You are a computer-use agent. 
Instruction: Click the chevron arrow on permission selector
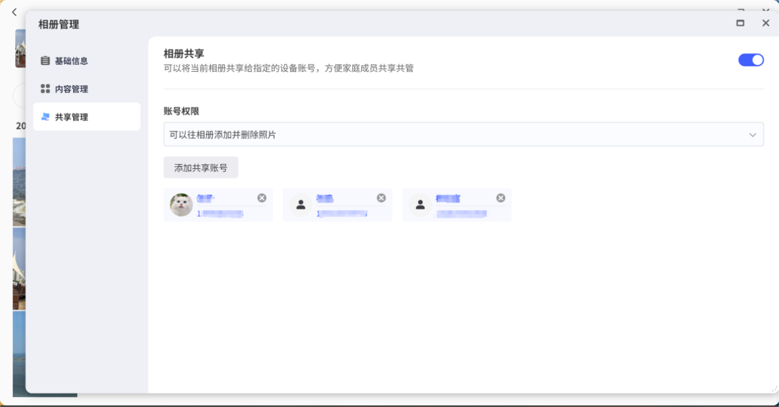(x=753, y=134)
